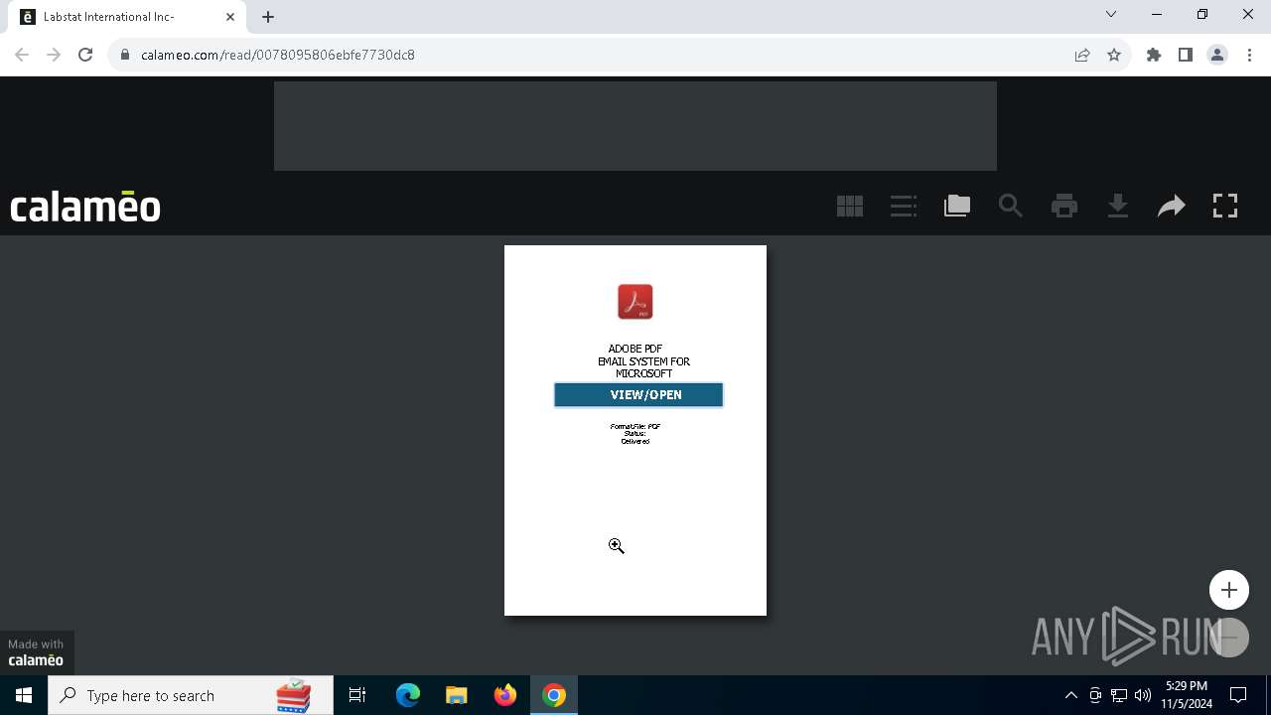Click the search magnifier in Calameo toolbar

pyautogui.click(x=1011, y=206)
